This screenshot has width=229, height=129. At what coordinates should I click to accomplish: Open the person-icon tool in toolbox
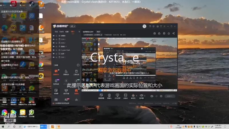66,72
